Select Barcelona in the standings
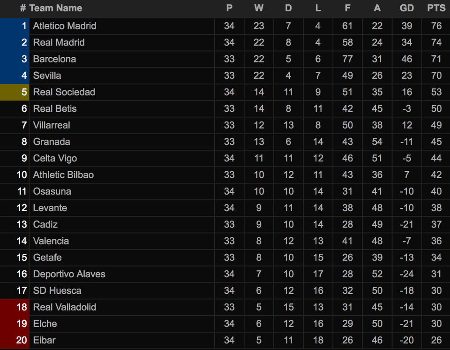Image resolution: width=450 pixels, height=350 pixels. click(54, 59)
